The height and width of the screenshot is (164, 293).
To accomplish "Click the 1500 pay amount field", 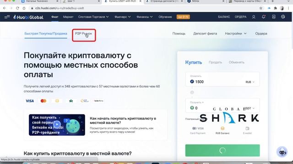I will [x=222, y=79].
